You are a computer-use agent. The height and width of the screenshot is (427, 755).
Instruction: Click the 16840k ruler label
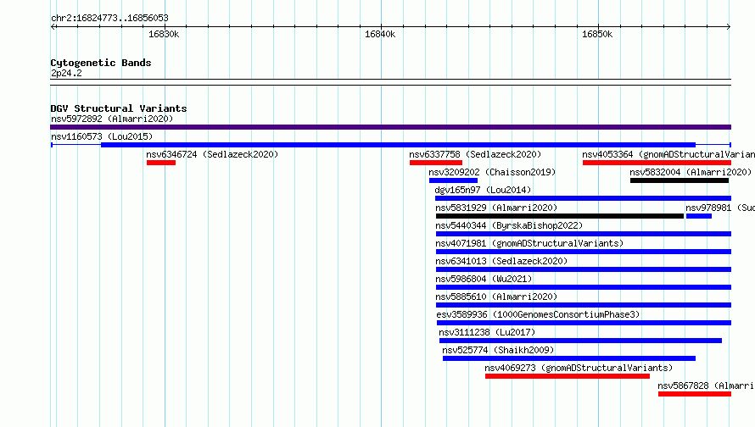coord(380,34)
